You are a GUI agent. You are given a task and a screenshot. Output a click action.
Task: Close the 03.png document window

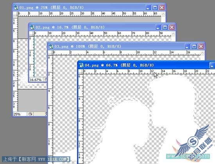tap(201, 46)
